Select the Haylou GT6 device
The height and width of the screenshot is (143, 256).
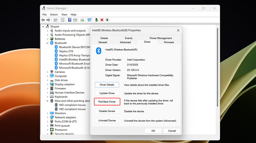tap(64, 51)
